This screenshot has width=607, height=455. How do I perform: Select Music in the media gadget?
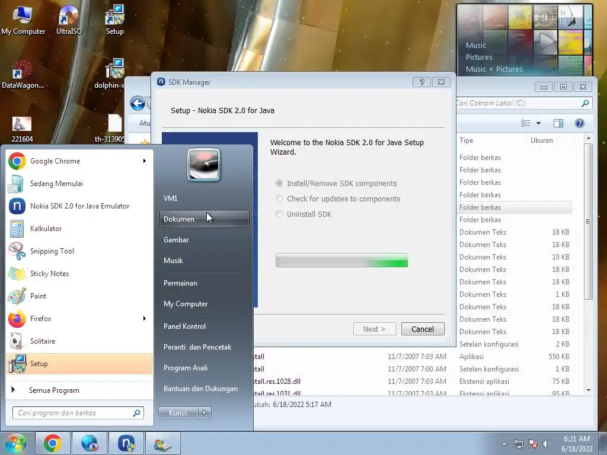476,45
